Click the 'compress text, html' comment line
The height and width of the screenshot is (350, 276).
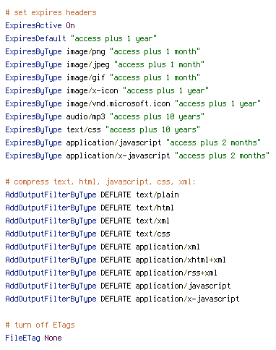100,182
